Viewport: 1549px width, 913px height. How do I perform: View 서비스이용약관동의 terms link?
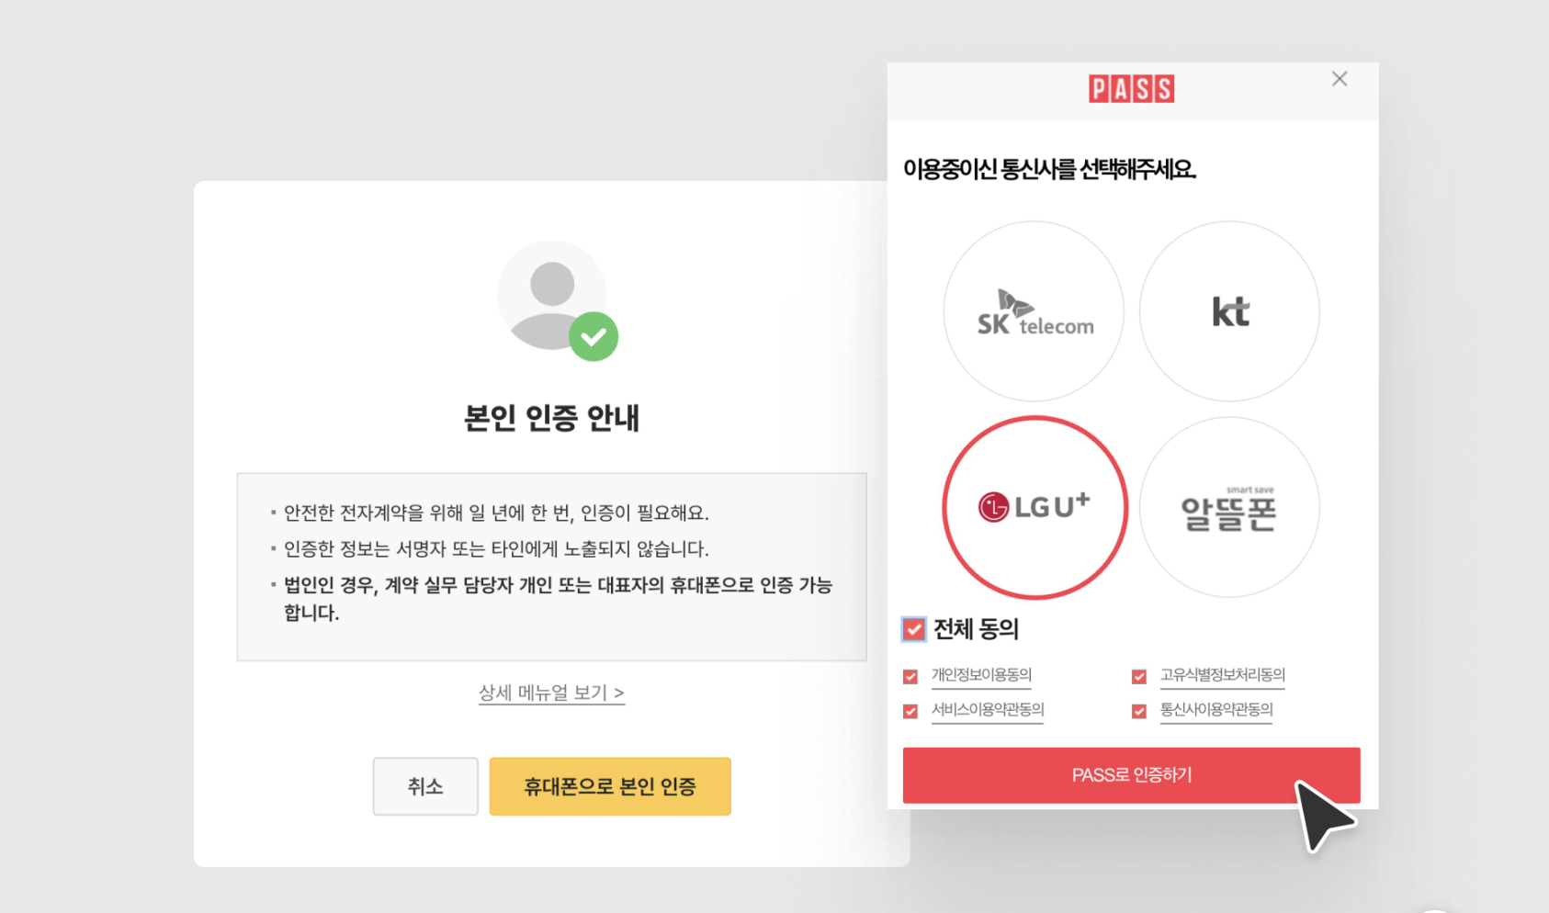988,710
